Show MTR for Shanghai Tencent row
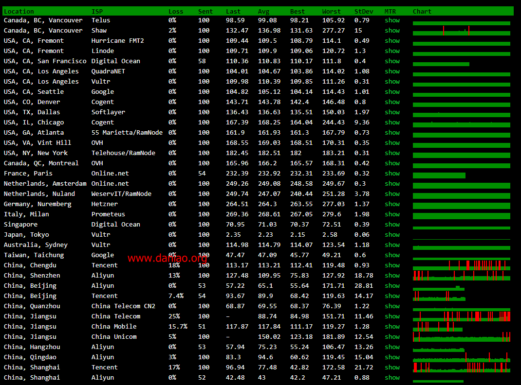521x385 pixels. (x=392, y=367)
